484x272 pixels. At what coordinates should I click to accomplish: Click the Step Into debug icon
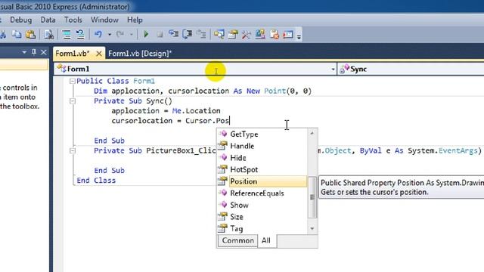[x=173, y=34]
